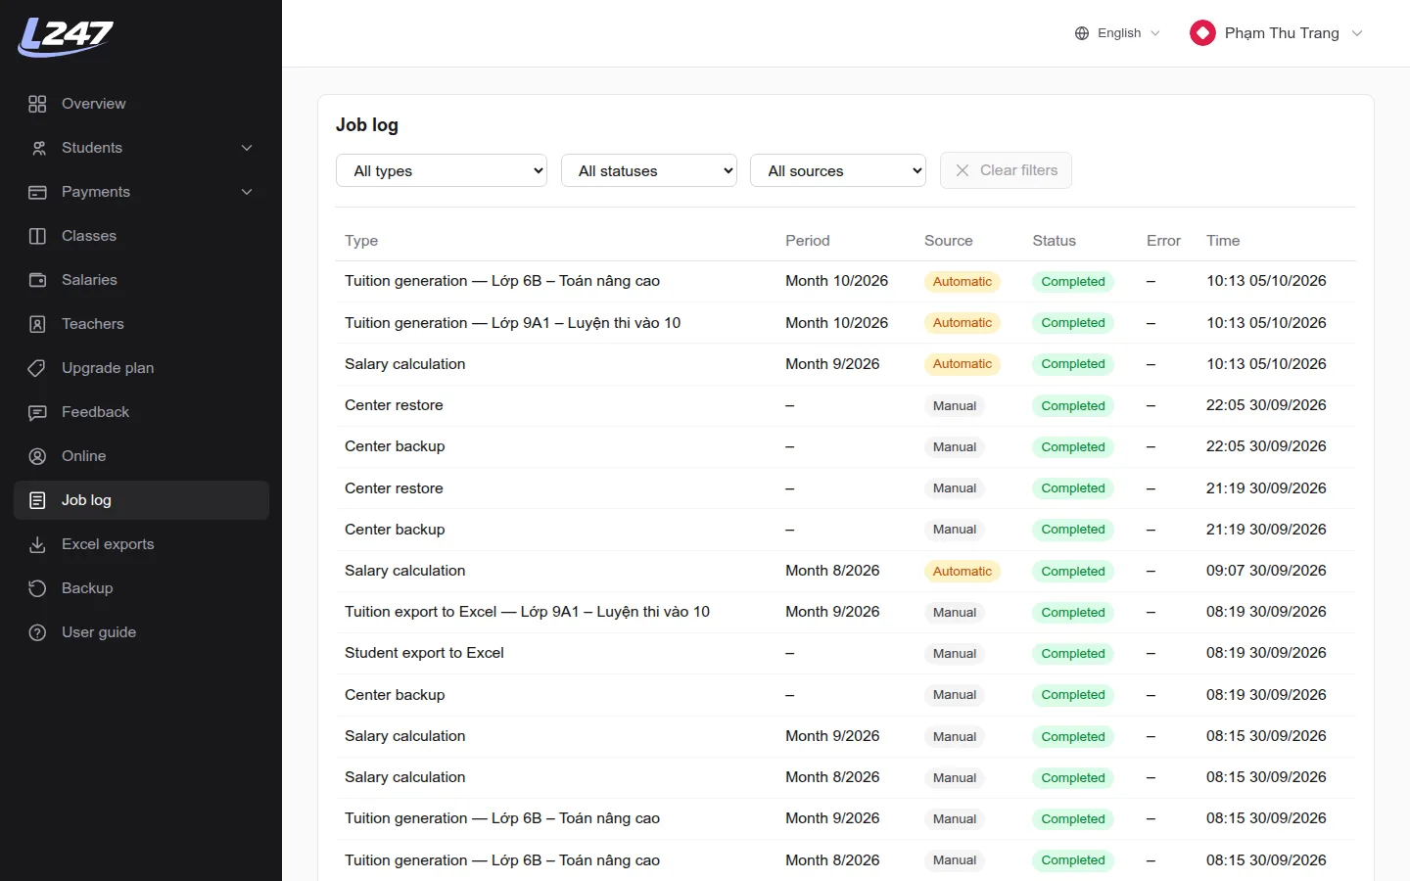Expand the Payments submenu chevron
This screenshot has height=881, width=1410.
coord(247,192)
